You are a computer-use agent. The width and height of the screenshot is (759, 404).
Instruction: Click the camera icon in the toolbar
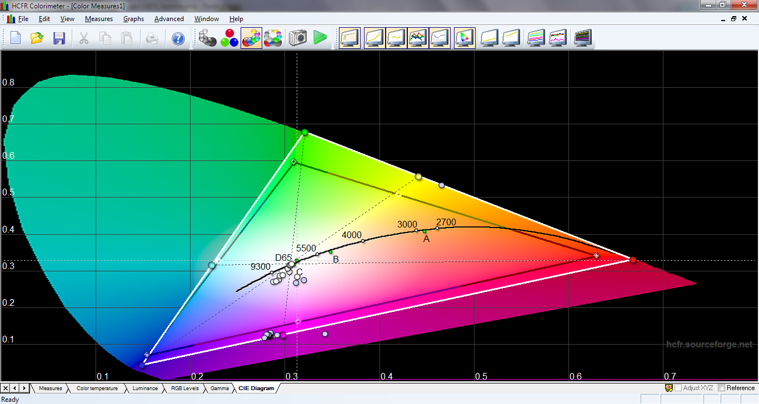coord(298,38)
